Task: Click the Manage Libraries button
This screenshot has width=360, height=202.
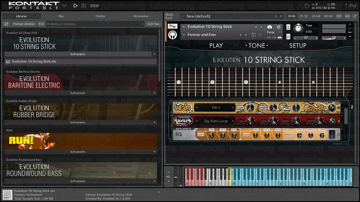Action: [24, 24]
